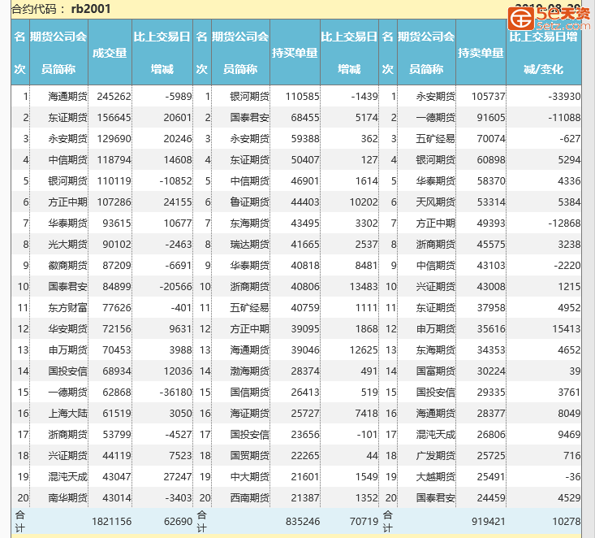Click total volume 1821156
The image size is (595, 538).
[111, 522]
